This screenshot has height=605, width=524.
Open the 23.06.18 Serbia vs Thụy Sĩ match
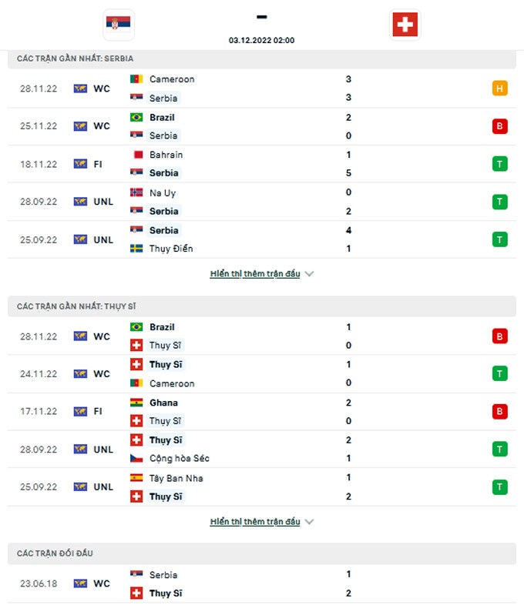pos(262,583)
